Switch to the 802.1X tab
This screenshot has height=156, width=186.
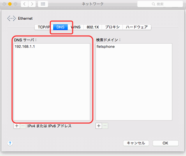[92, 27]
